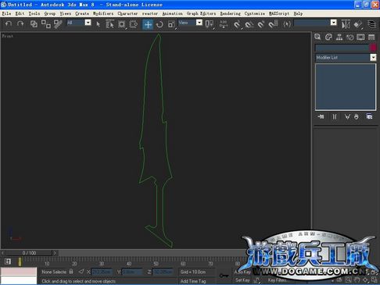Open the Mini Curve Editor icon
Screen dimensions: 380x285
coord(8,262)
